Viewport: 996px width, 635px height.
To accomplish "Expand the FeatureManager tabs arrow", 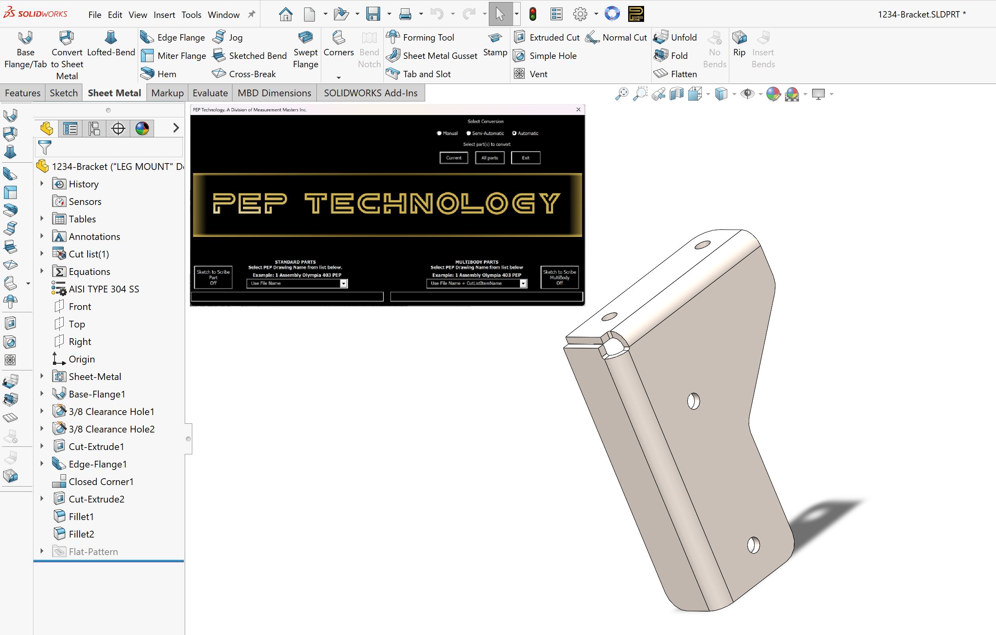I will pos(176,128).
